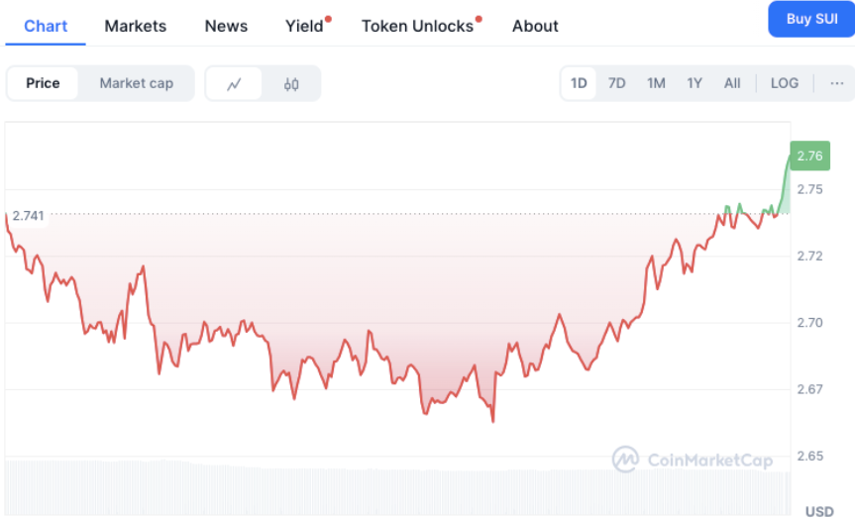
Task: Open the more options ellipsis menu
Action: 836,83
